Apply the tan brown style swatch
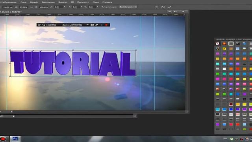Screen dimensions: 252x142 [231, 49]
